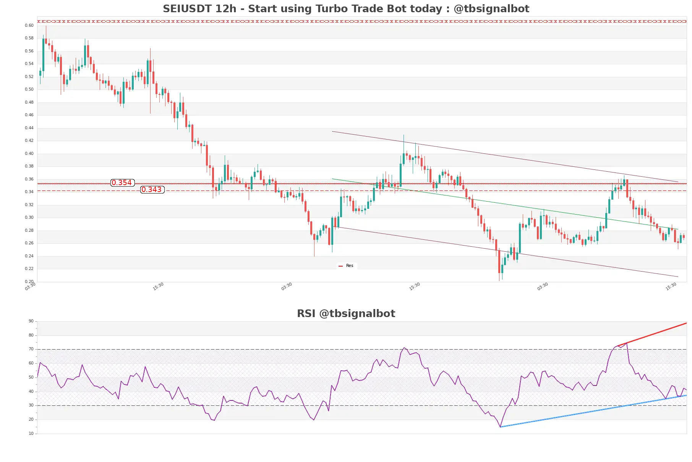Click the Res legend entry
This screenshot has height=462, width=692.
[x=346, y=265]
